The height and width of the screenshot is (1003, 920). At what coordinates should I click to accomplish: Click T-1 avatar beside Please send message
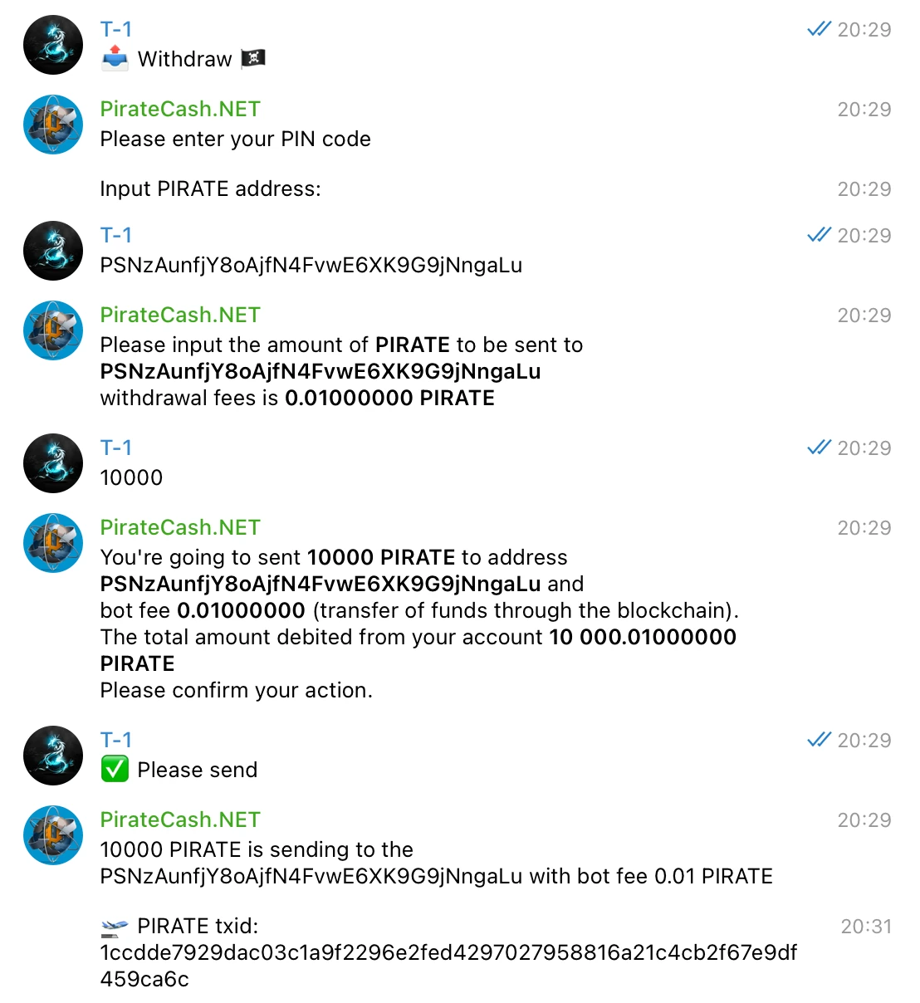[x=53, y=756]
